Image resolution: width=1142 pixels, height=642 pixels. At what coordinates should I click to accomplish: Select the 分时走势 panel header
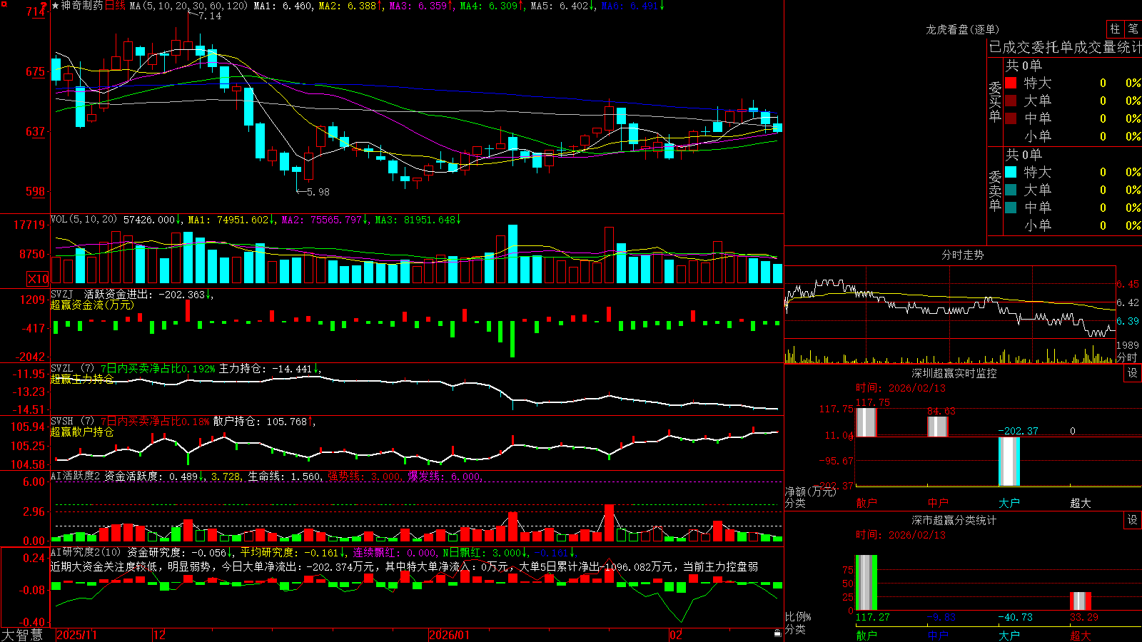click(x=962, y=255)
